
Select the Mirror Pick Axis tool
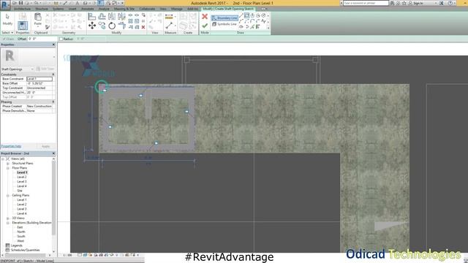coord(112,16)
